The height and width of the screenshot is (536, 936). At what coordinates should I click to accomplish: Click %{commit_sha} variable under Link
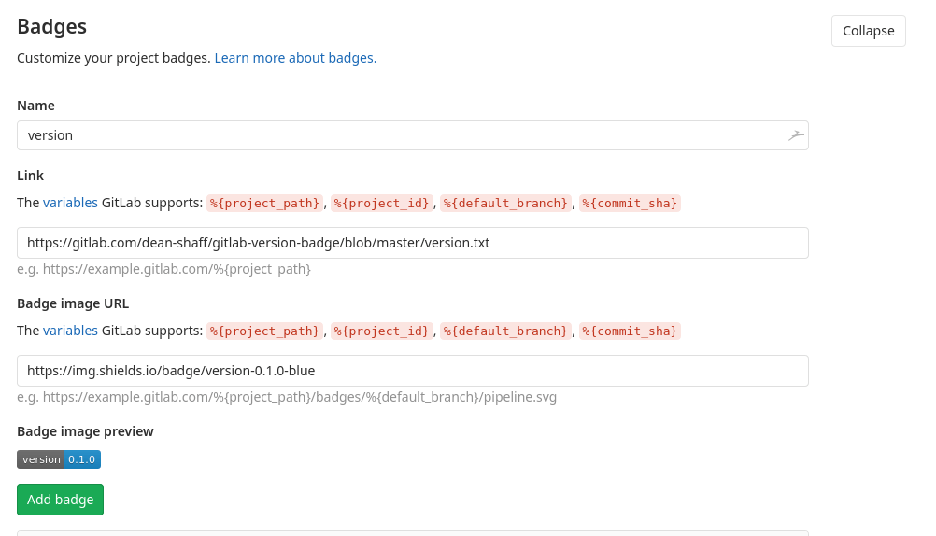(630, 203)
